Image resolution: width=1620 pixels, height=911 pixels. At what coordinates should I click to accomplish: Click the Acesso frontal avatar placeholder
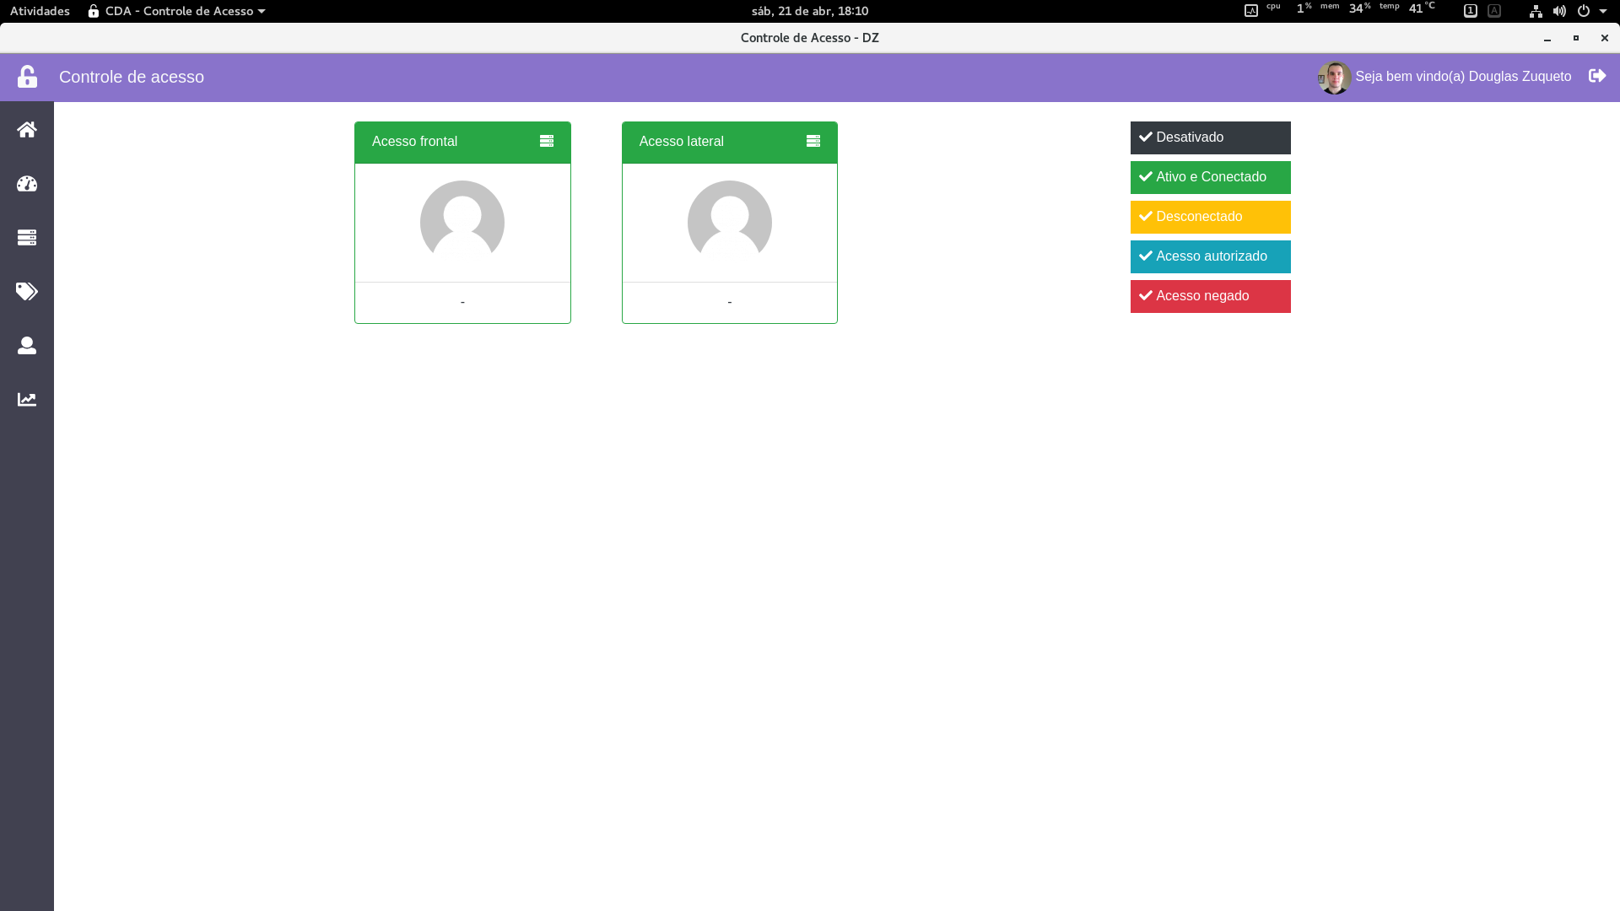pos(462,222)
